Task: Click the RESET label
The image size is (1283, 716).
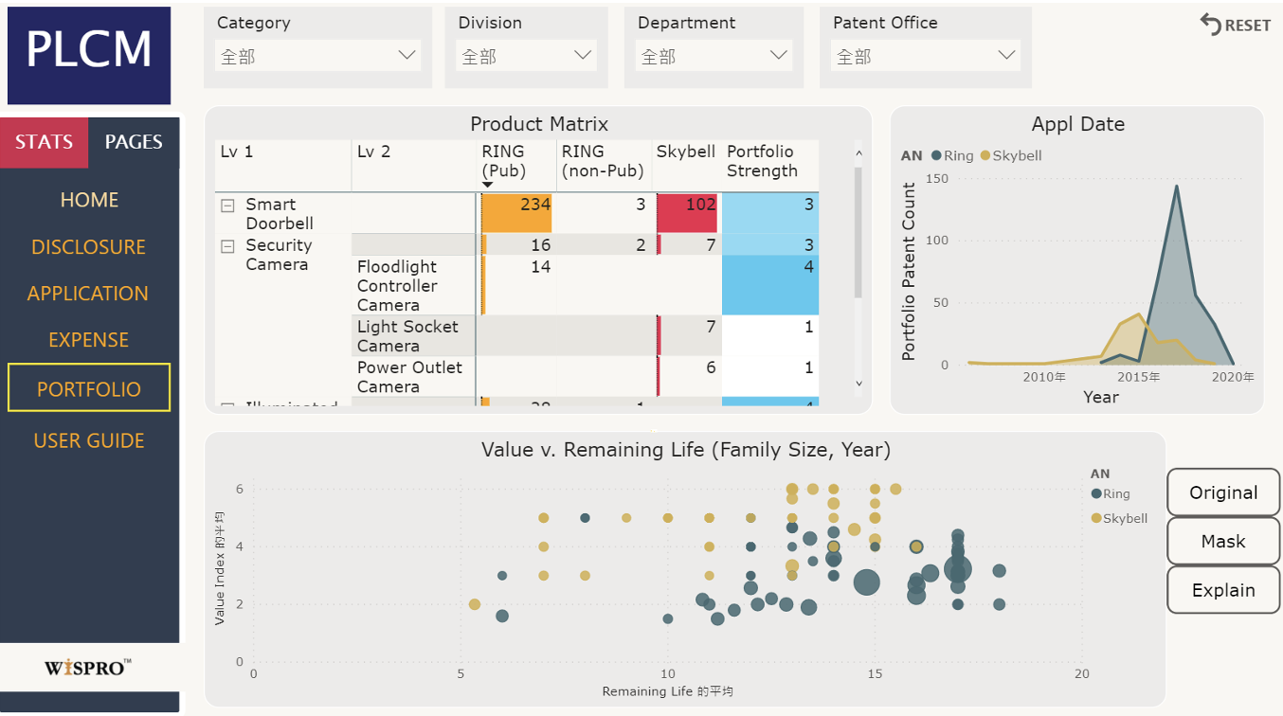Action: click(1248, 26)
